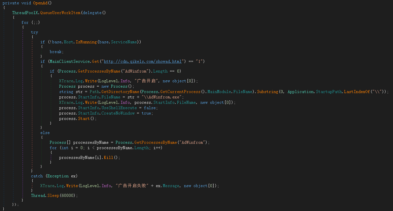Viewport: 393px width, 211px height.
Task: Click the ServiceName property
Action: click(x=124, y=42)
